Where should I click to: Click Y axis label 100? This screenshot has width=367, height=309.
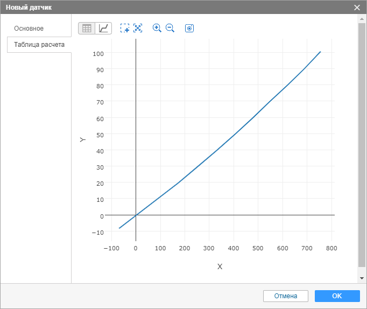(x=98, y=54)
